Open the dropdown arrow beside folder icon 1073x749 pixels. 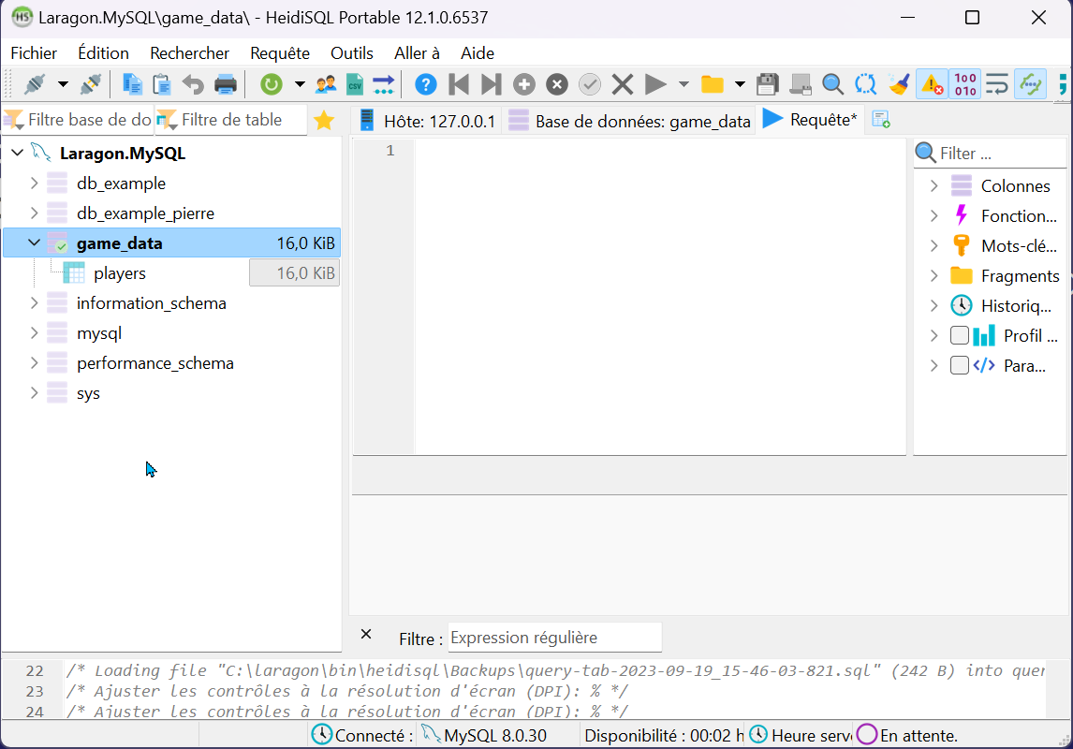pos(740,85)
